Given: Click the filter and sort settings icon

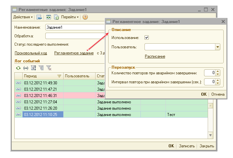Looking at the screenshot, I should (x=33, y=68).
